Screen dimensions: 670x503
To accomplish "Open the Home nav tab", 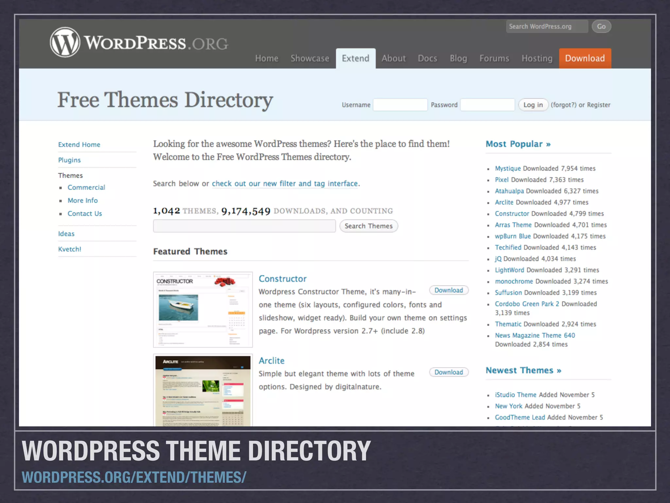I will 267,58.
